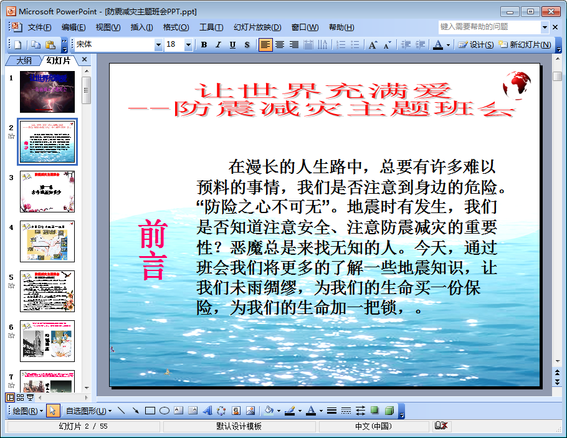Click the Copy icon in toolbar

coord(36,45)
